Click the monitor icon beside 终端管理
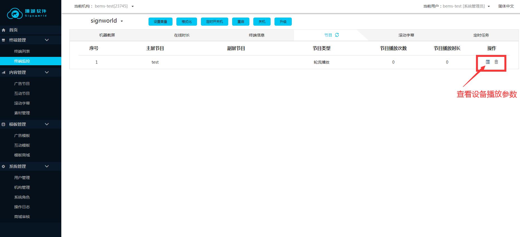 (4, 40)
